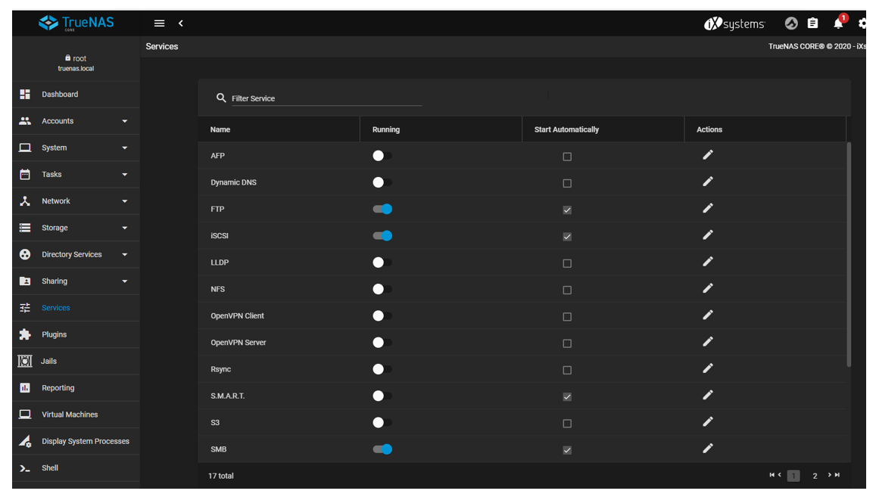The width and height of the screenshot is (876, 497).
Task: Turn on the AFP service
Action: click(x=382, y=156)
